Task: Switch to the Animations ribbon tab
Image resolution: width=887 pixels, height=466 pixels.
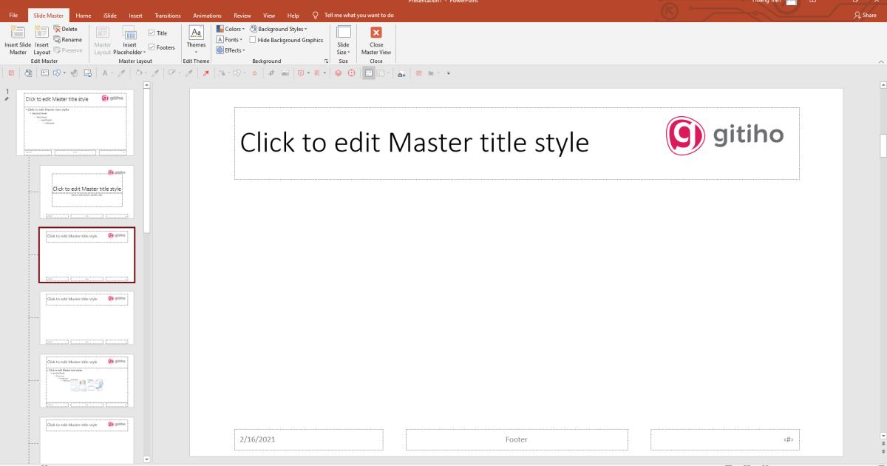Action: point(207,15)
